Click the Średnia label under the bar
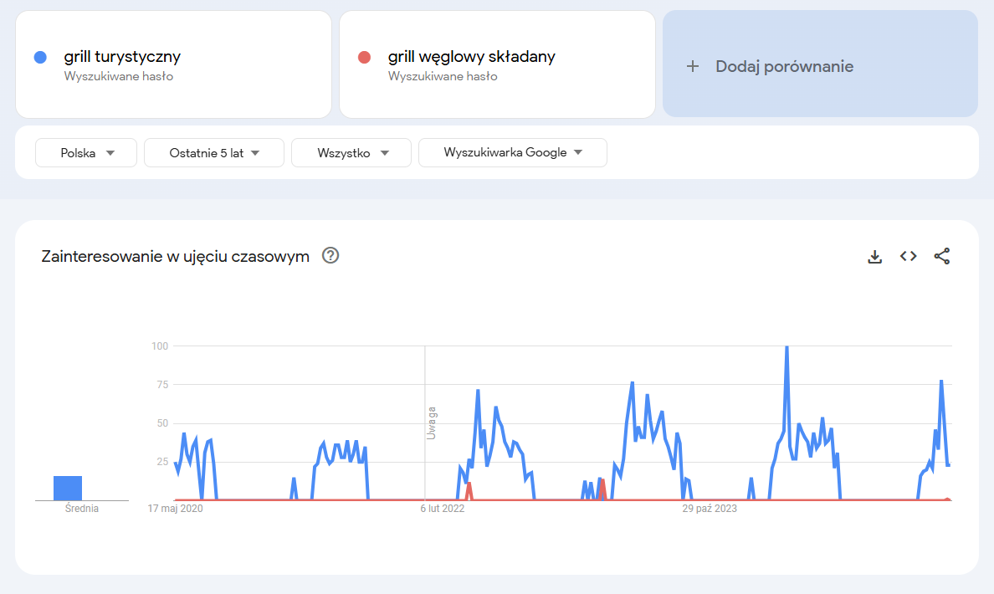994x594 pixels. pos(82,509)
